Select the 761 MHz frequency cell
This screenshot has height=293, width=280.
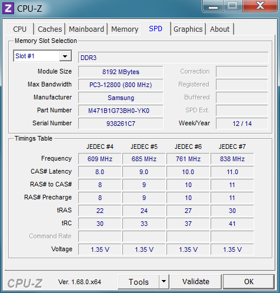click(188, 159)
